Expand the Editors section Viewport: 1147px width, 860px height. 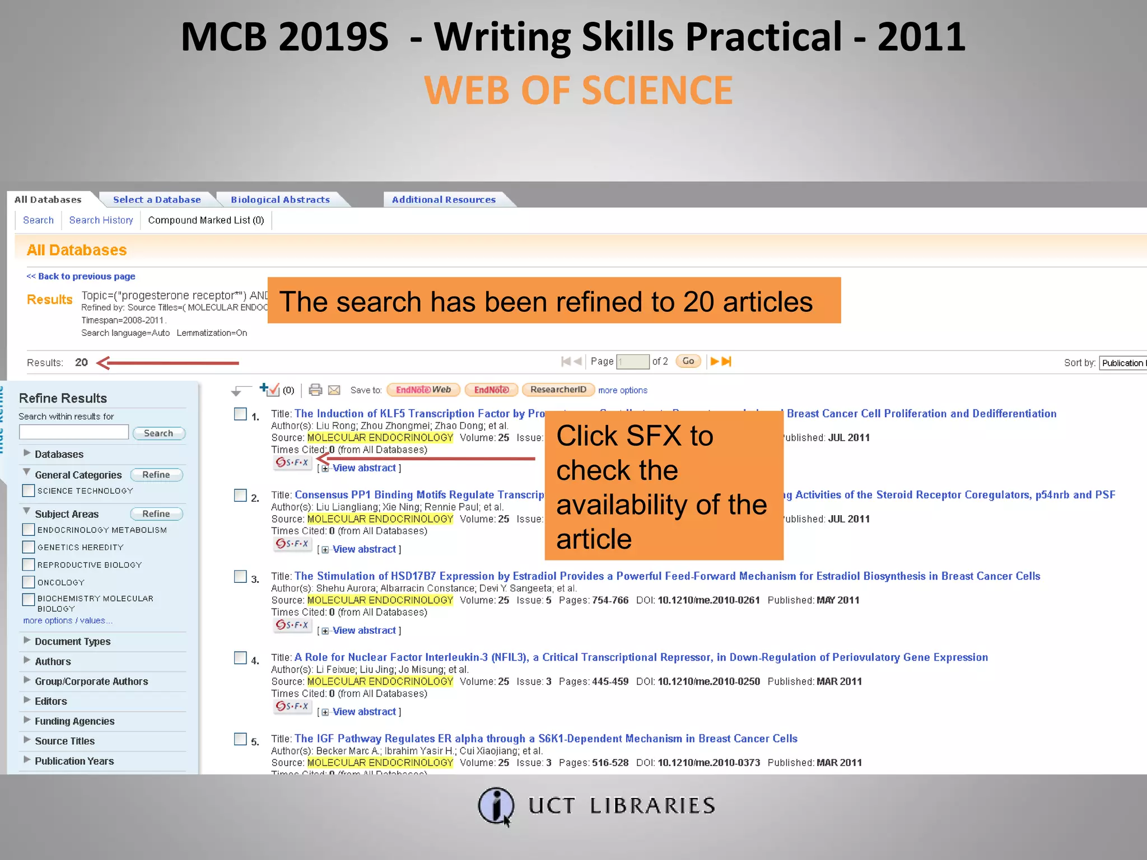27,700
